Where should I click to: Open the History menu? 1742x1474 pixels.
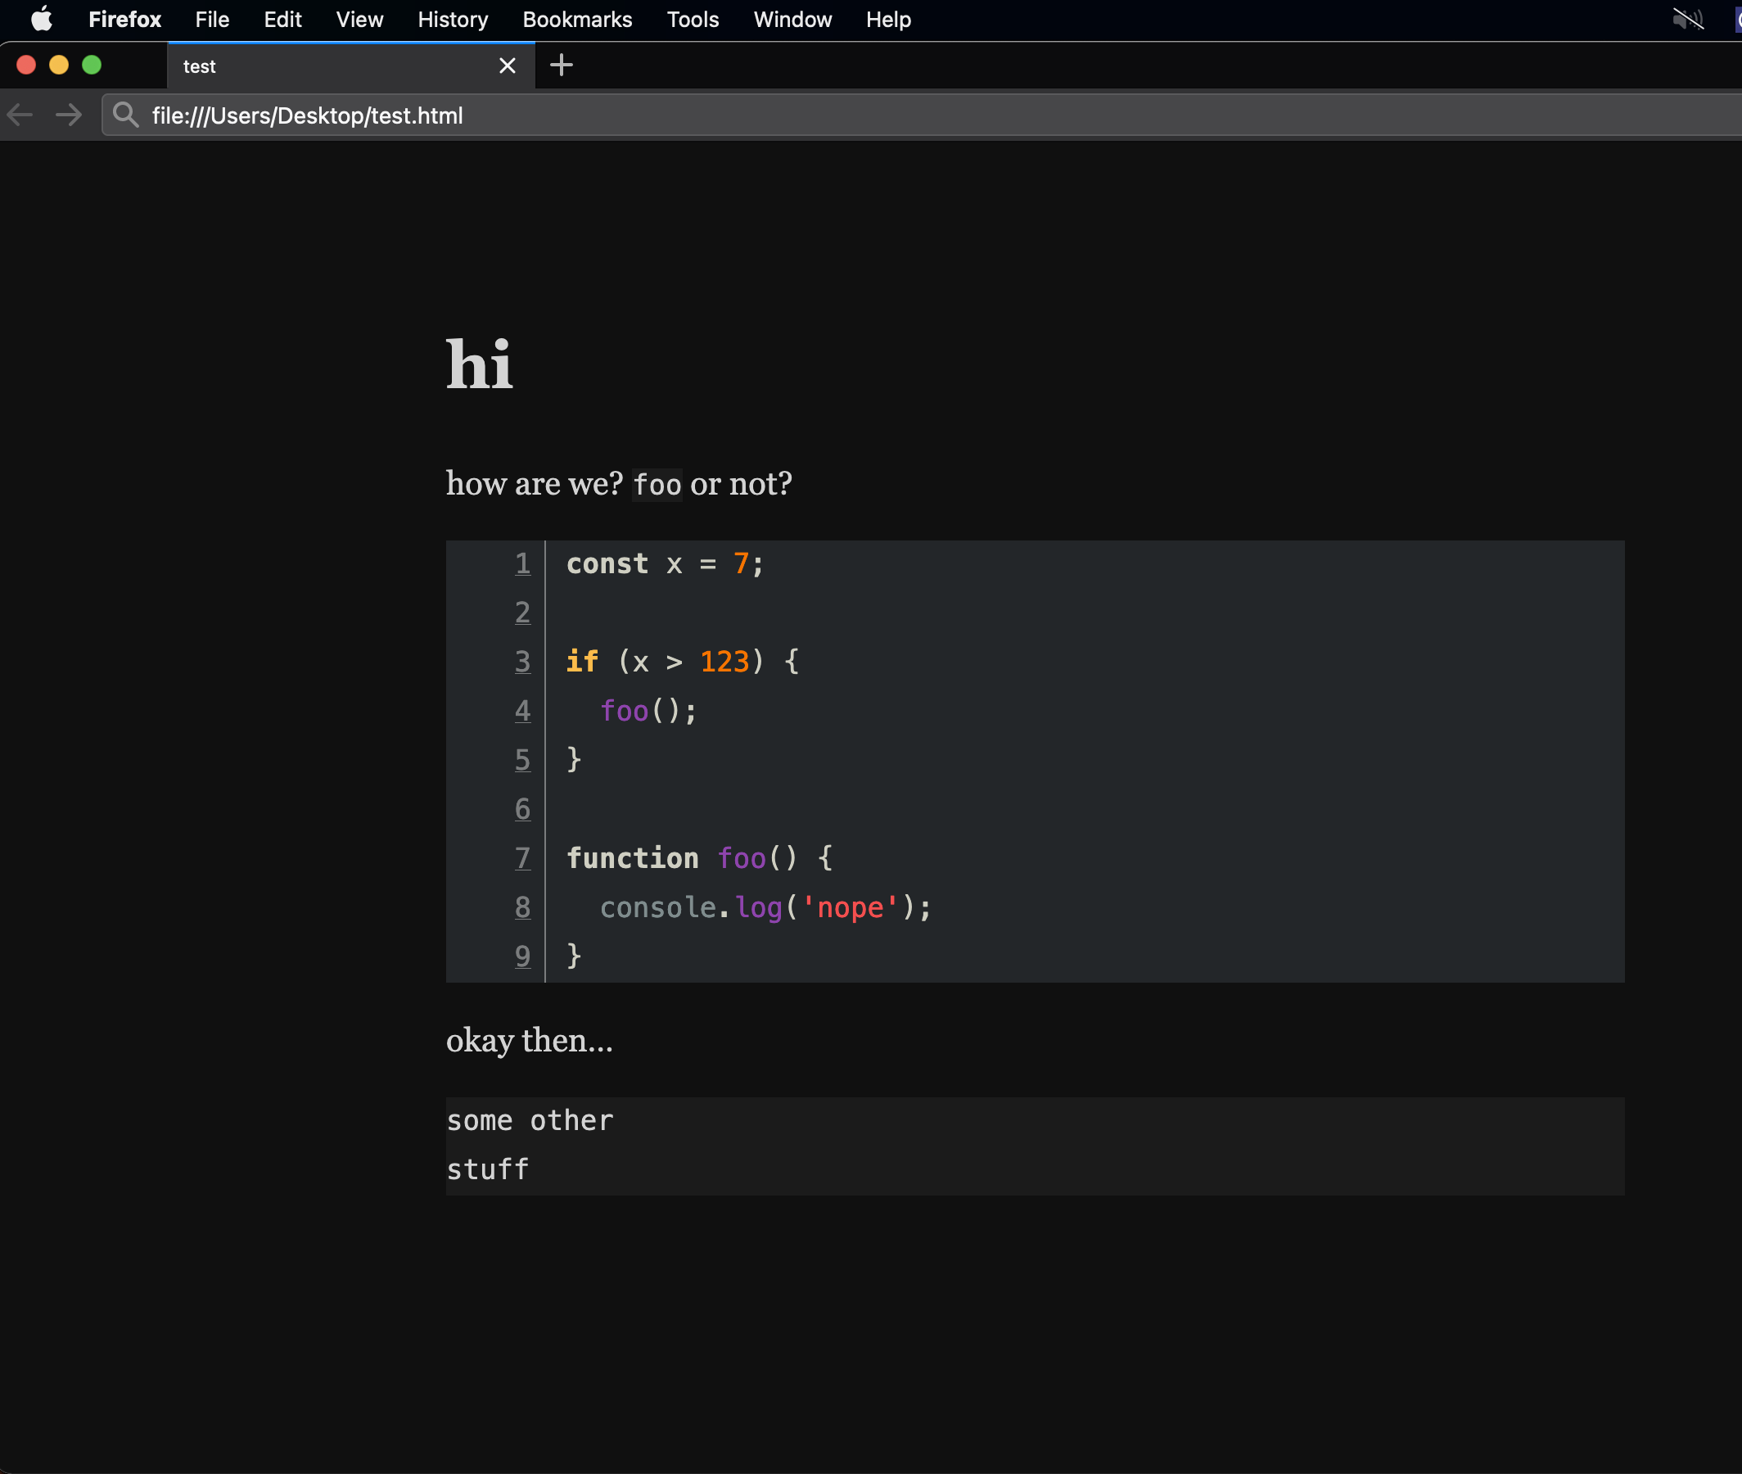[x=453, y=19]
